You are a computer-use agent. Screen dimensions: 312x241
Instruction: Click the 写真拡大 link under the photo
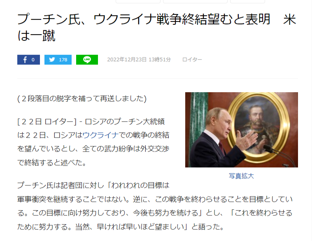click(241, 176)
